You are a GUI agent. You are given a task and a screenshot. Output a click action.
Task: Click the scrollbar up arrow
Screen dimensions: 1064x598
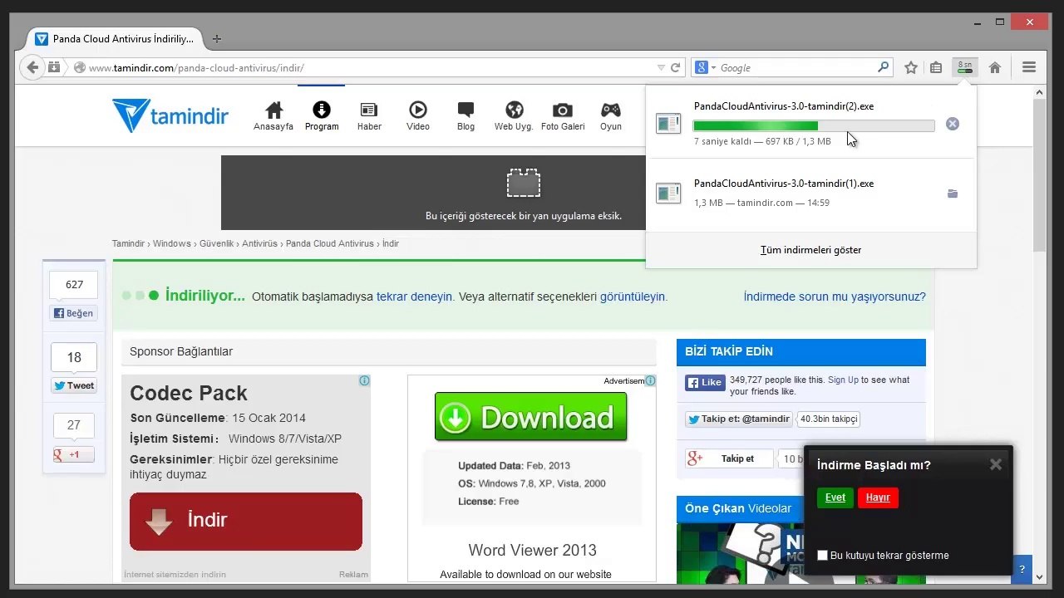(x=1039, y=91)
